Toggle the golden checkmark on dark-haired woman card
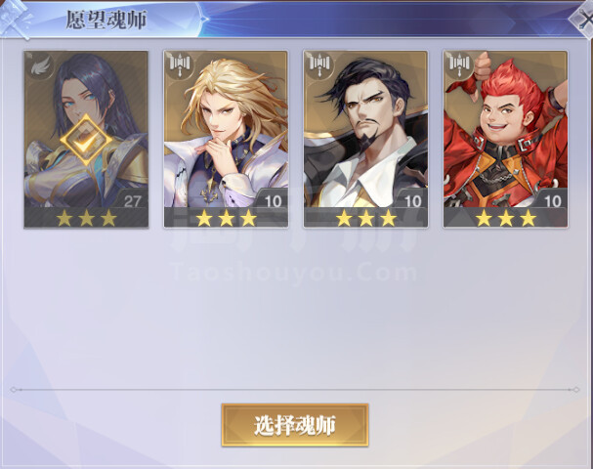Screen dimensions: 593x469 coord(87,141)
